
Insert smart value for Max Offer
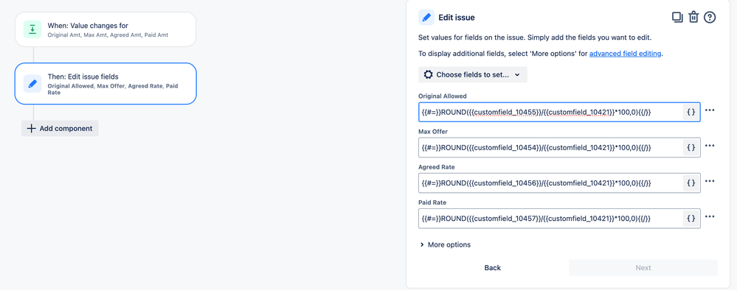coord(691,147)
